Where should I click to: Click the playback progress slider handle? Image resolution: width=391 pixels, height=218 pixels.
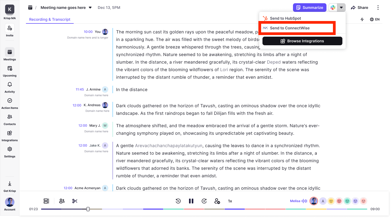click(88, 209)
